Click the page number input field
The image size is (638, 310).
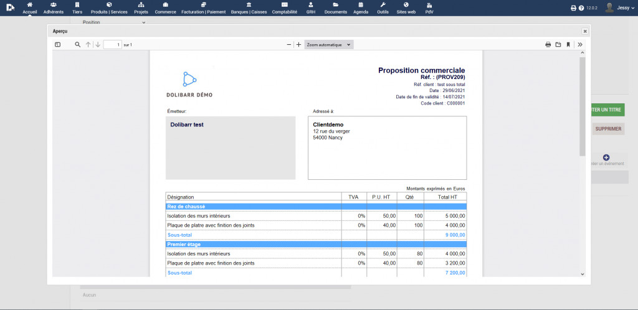click(x=112, y=45)
